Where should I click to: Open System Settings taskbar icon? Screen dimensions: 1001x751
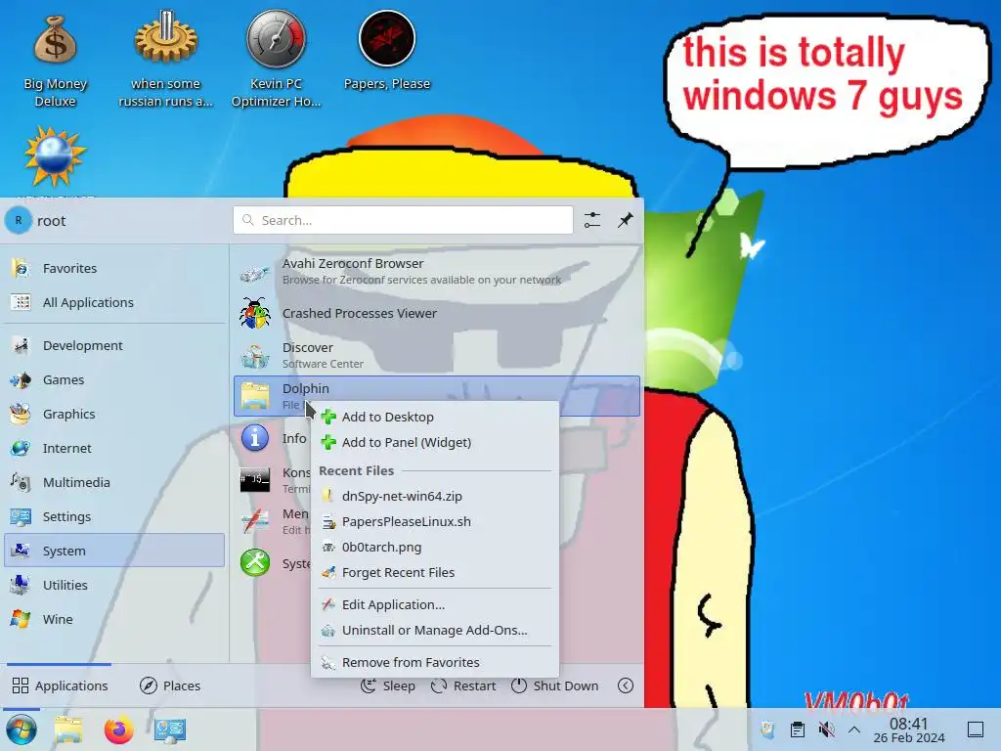click(170, 729)
